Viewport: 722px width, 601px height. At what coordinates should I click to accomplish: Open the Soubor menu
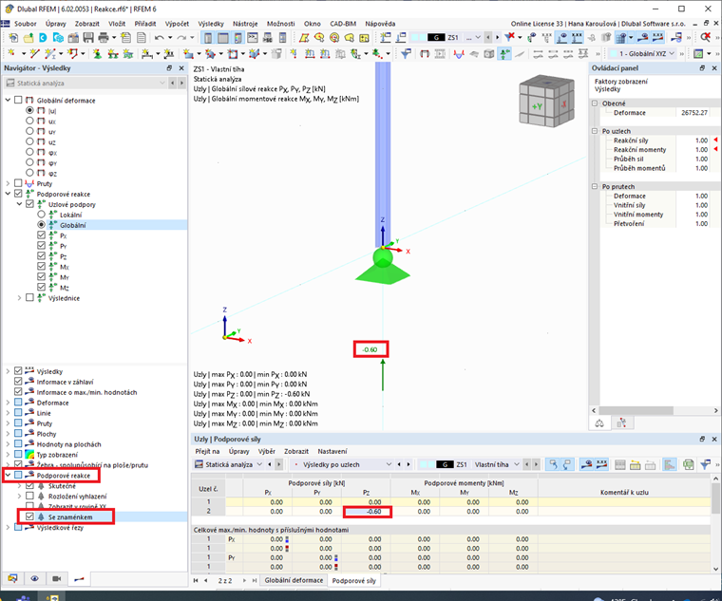26,24
